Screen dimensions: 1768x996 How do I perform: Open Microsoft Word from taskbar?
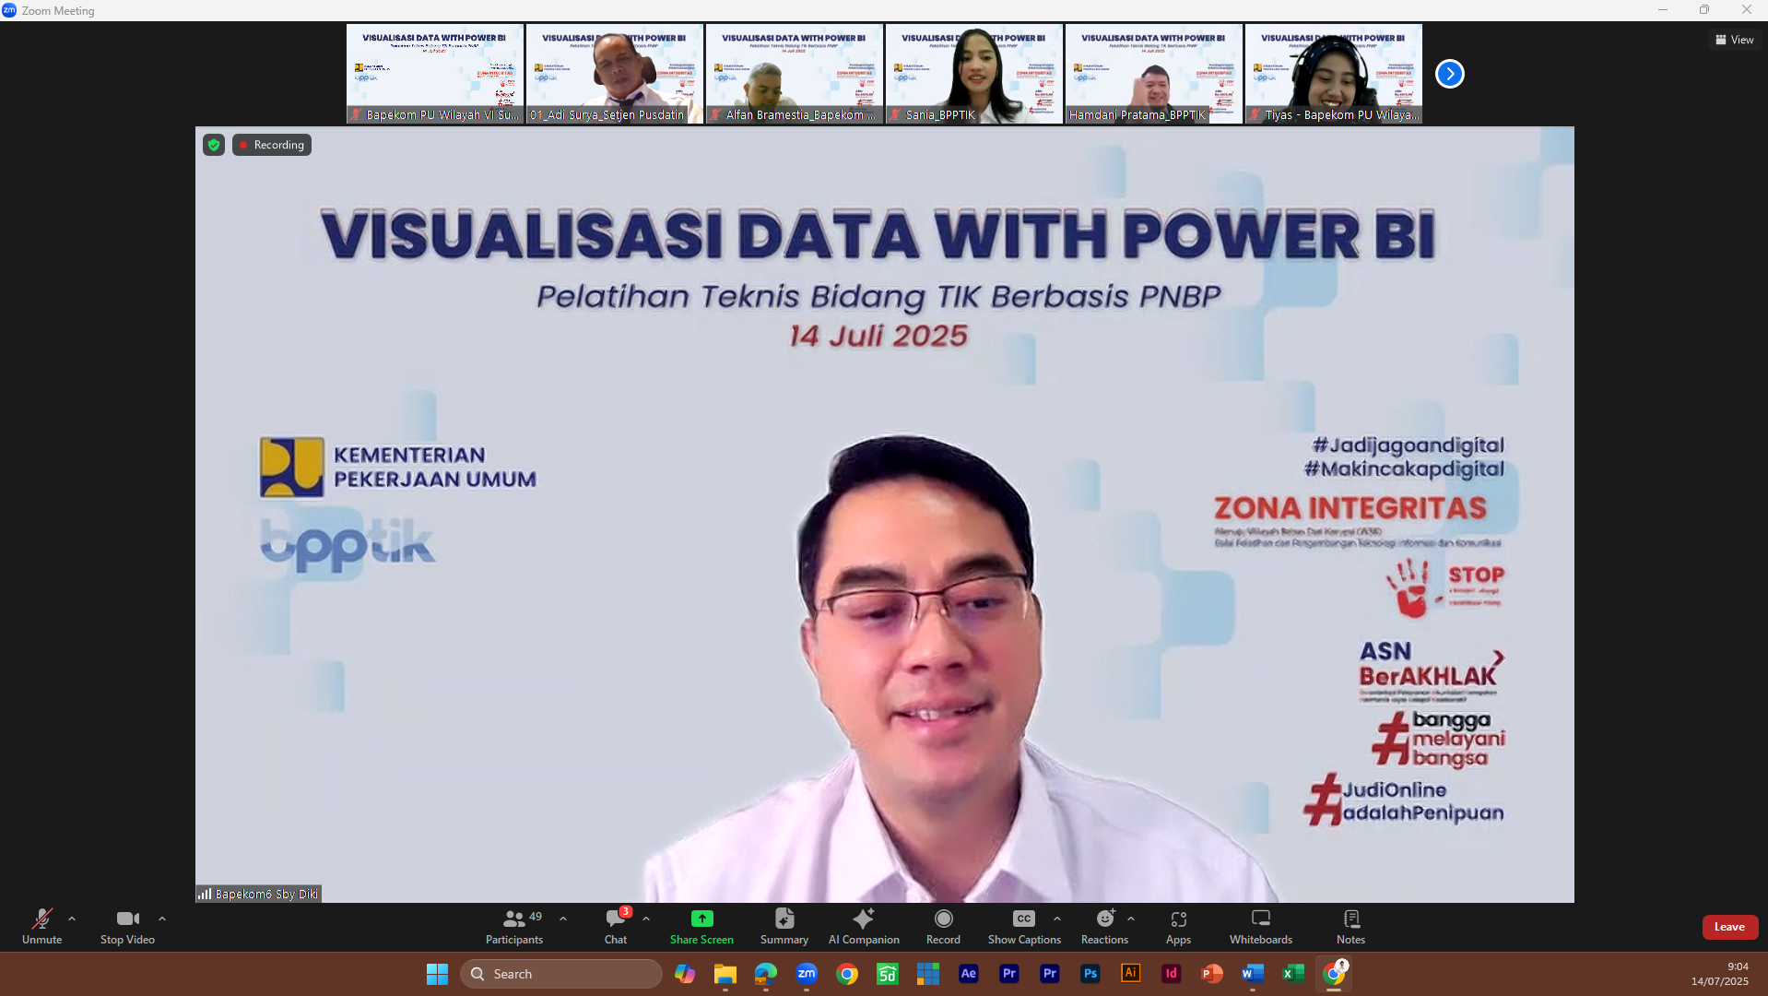click(1253, 974)
